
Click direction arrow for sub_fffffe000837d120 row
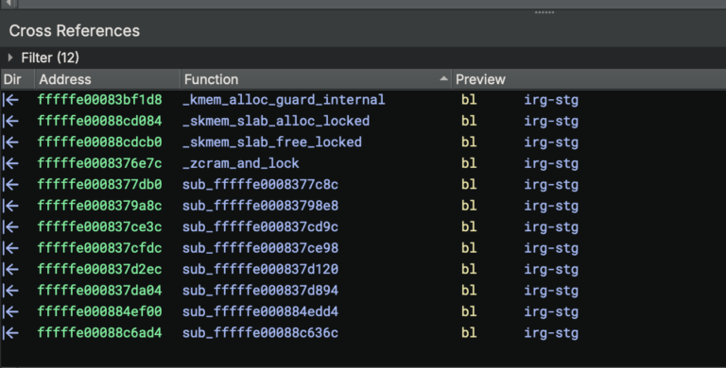coord(10,270)
